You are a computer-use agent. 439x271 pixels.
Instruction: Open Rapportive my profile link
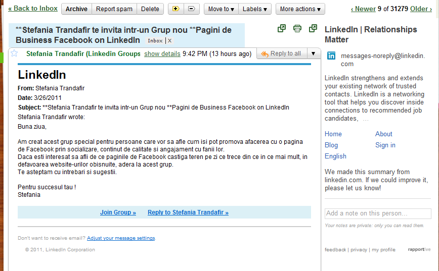tap(383, 250)
